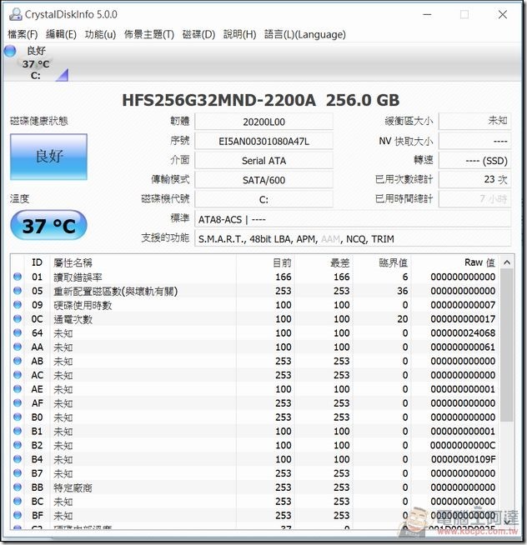Click status orb for attribute BF
527x545 pixels.
(18, 515)
